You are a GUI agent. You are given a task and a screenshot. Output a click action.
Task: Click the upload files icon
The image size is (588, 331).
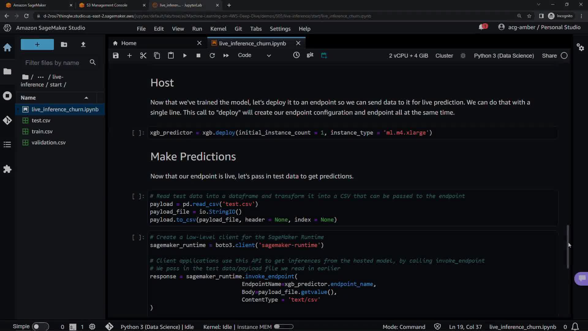(x=83, y=45)
